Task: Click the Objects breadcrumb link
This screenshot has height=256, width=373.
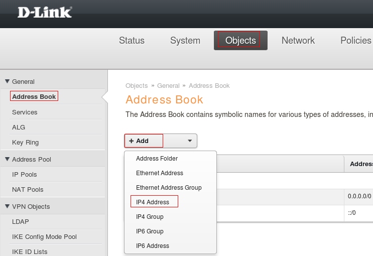Action: coord(137,86)
